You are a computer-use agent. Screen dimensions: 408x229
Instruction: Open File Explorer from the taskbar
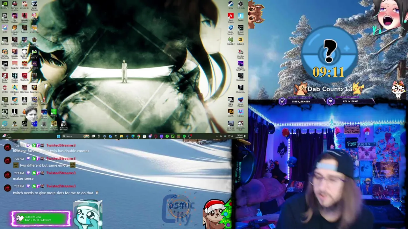[121, 136]
